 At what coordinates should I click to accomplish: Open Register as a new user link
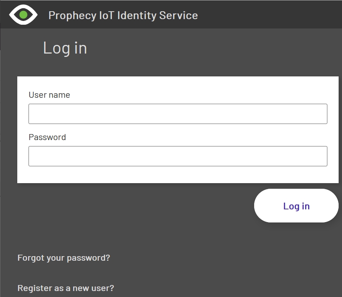66,288
